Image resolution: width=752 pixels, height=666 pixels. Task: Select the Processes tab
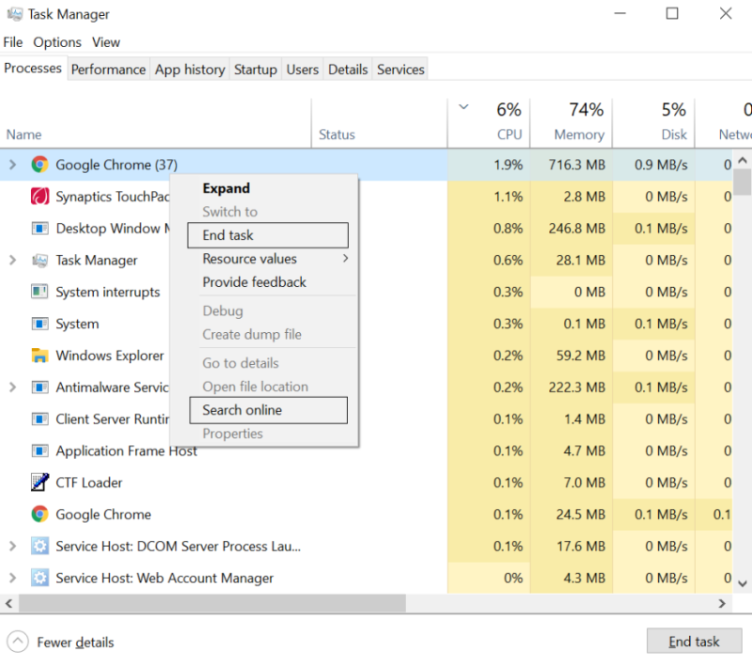click(x=33, y=68)
